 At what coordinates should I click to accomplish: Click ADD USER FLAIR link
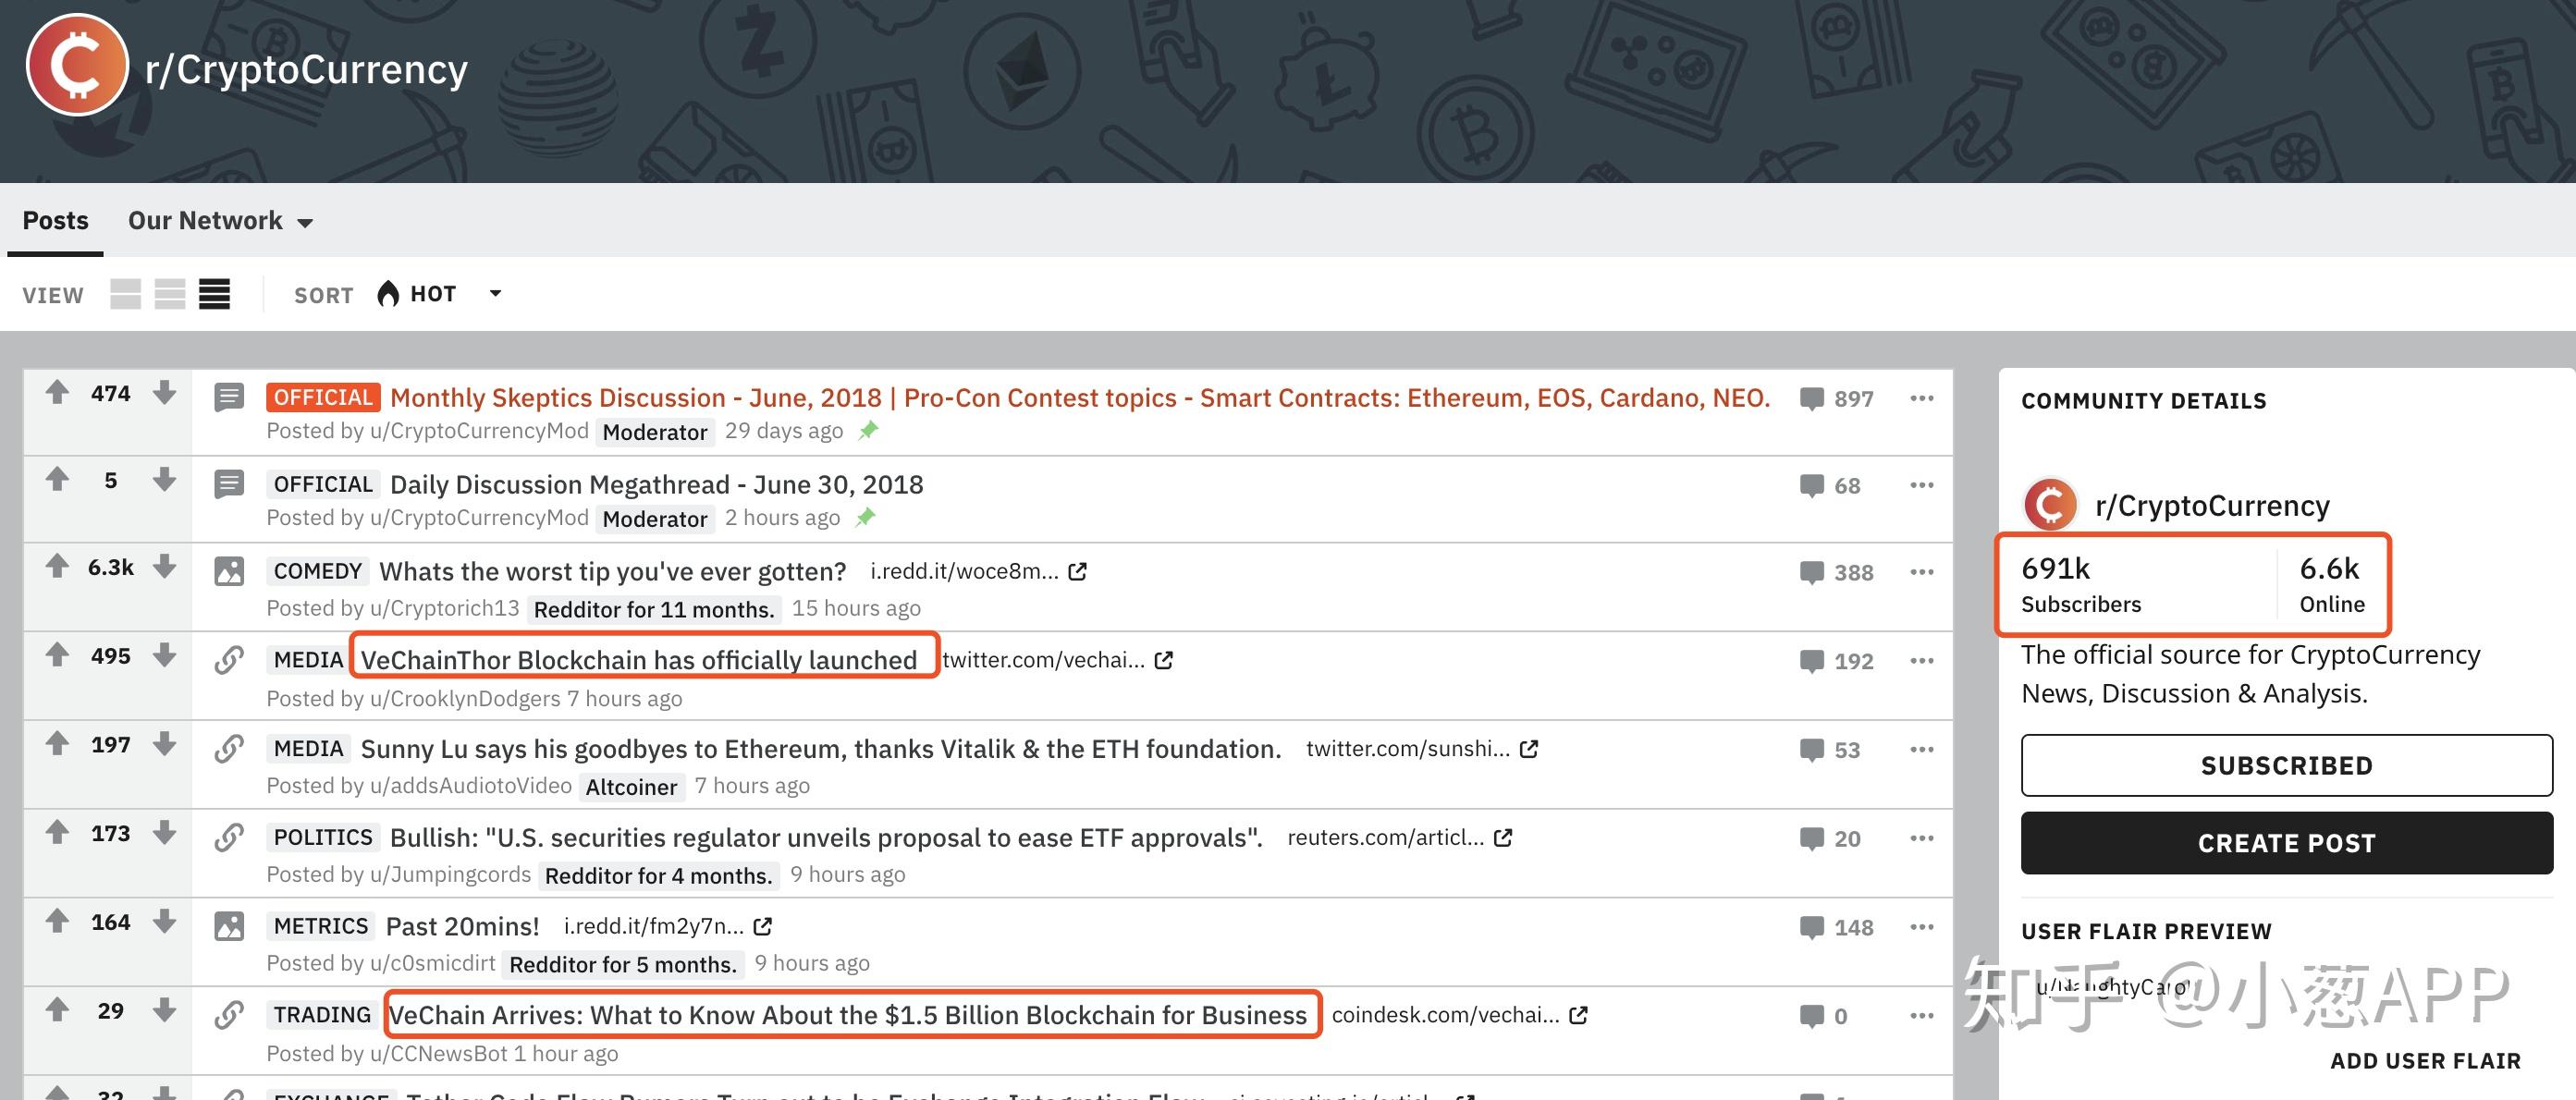(2425, 1060)
